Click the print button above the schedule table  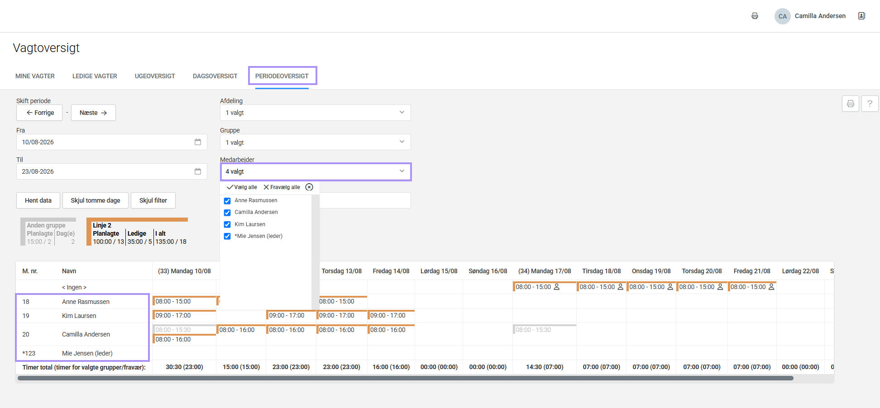pos(851,104)
